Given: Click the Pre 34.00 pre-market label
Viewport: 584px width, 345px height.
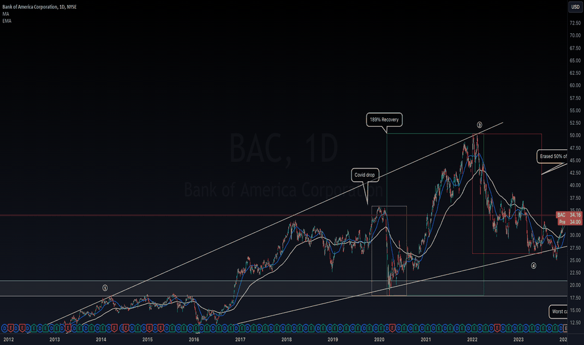Looking at the screenshot, I should [x=569, y=222].
